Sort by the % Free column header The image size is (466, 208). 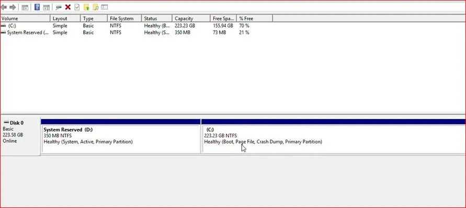[255, 18]
